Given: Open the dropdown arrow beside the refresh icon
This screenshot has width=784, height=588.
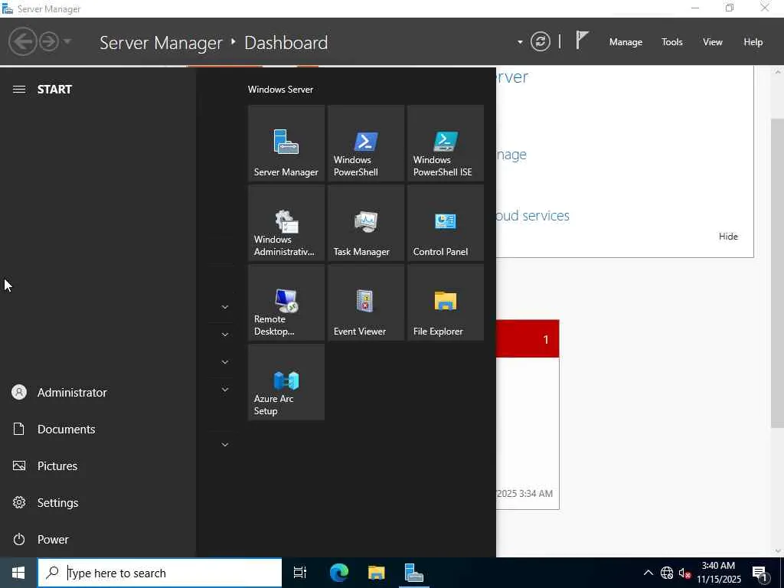Looking at the screenshot, I should click(520, 42).
